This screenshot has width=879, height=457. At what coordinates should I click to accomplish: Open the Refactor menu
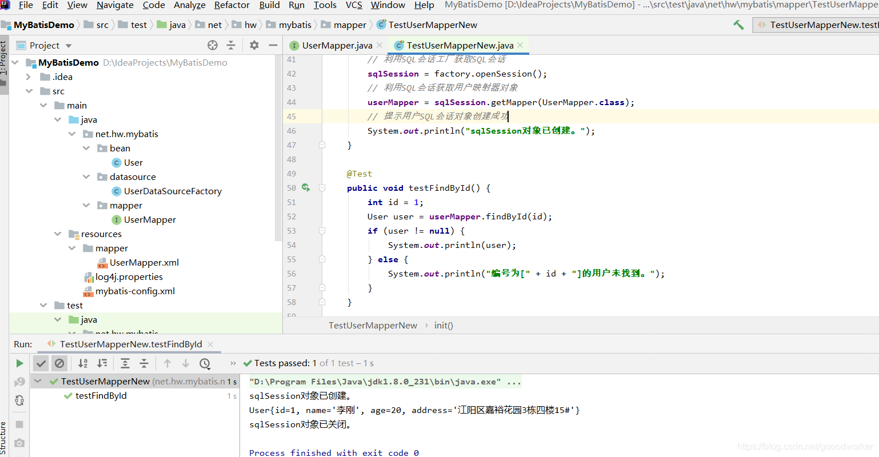pyautogui.click(x=232, y=5)
